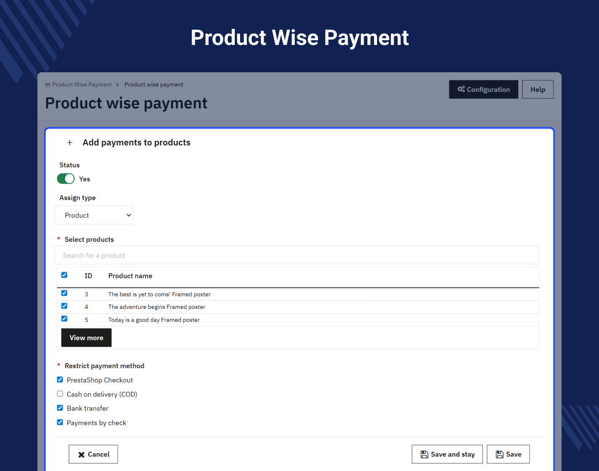
Task: Click the Product name column header
Action: [x=130, y=276]
